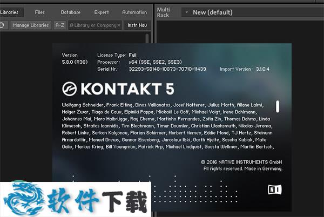Open the multi preset dropdown arrow
Screen dimensions: 324x217
187,12
